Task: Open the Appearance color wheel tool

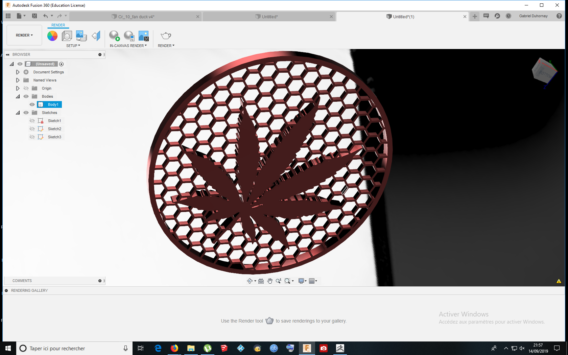Action: click(x=52, y=35)
